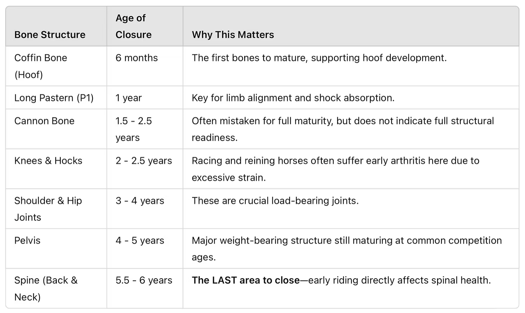525x313 pixels.
Task: Click the 4 - 5 years cell
Action: tap(140, 240)
